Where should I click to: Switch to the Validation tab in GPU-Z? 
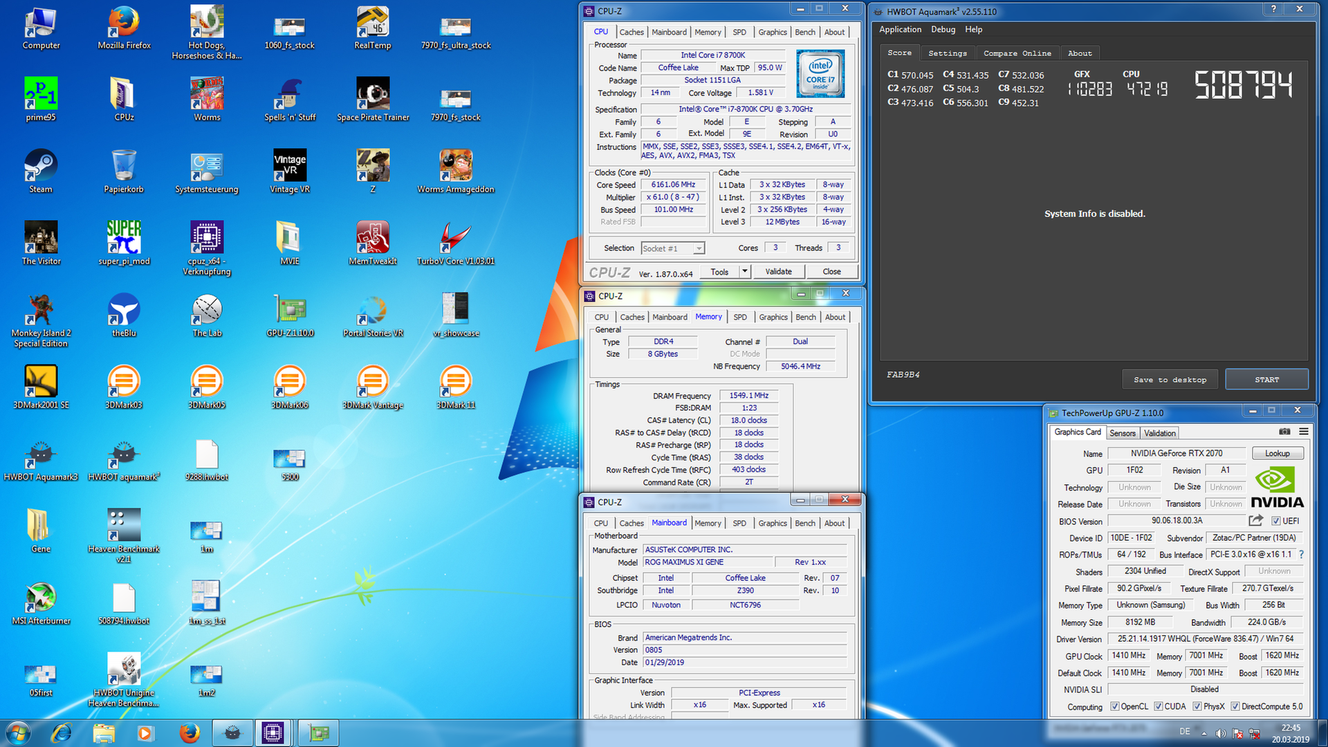pos(1159,433)
